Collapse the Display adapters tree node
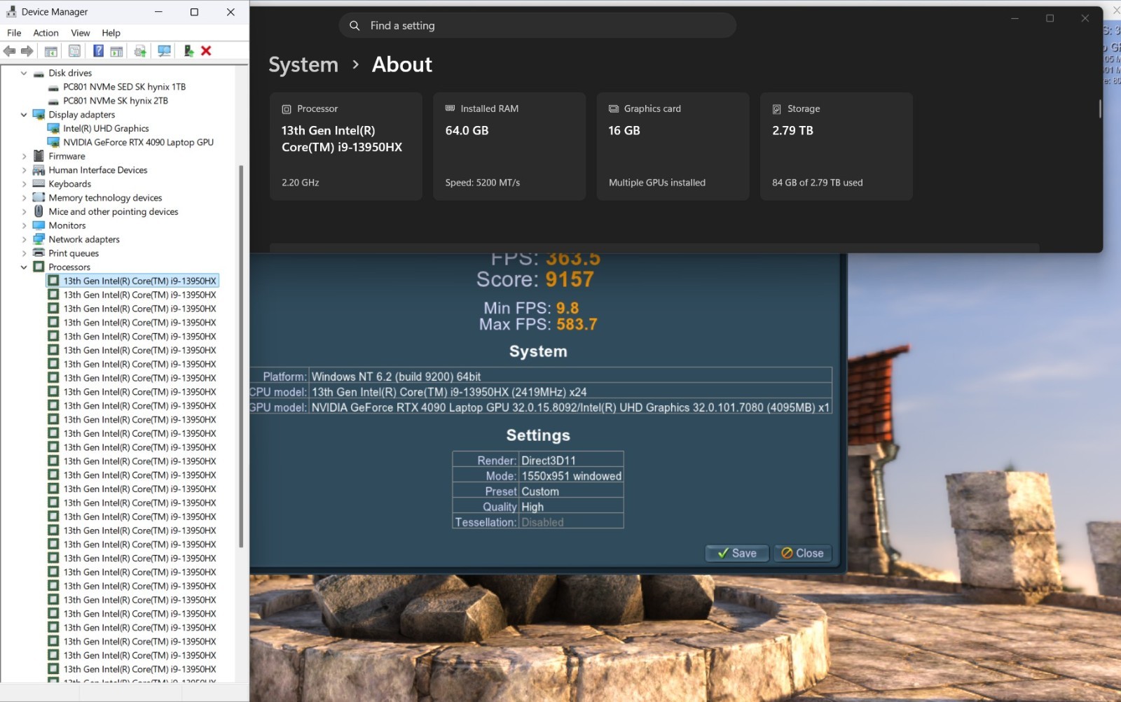The height and width of the screenshot is (702, 1121). [24, 115]
